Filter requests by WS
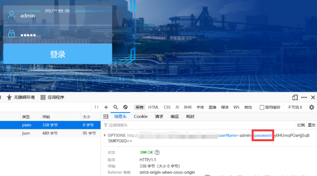Viewport: 317px width, 176px height. coord(236,107)
